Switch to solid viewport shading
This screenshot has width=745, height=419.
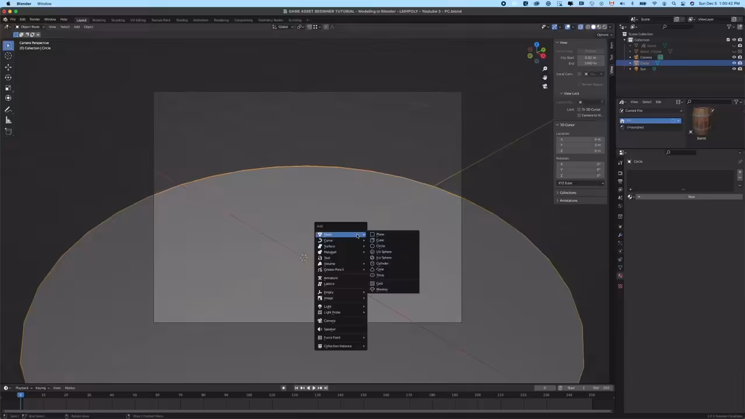tap(593, 27)
